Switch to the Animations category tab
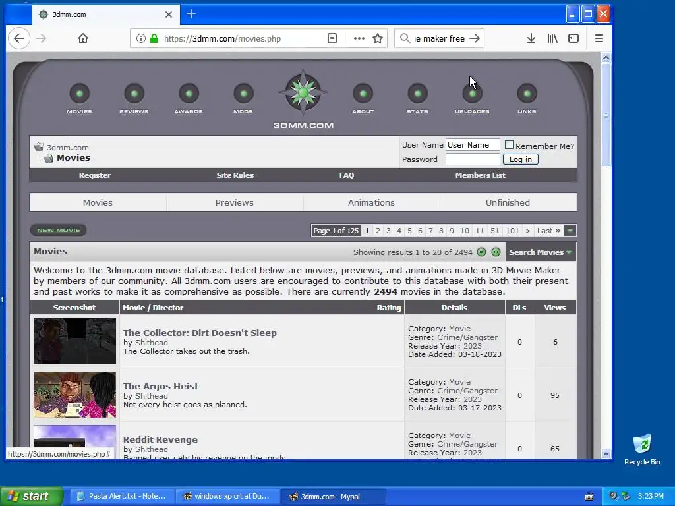The height and width of the screenshot is (506, 675). (371, 202)
